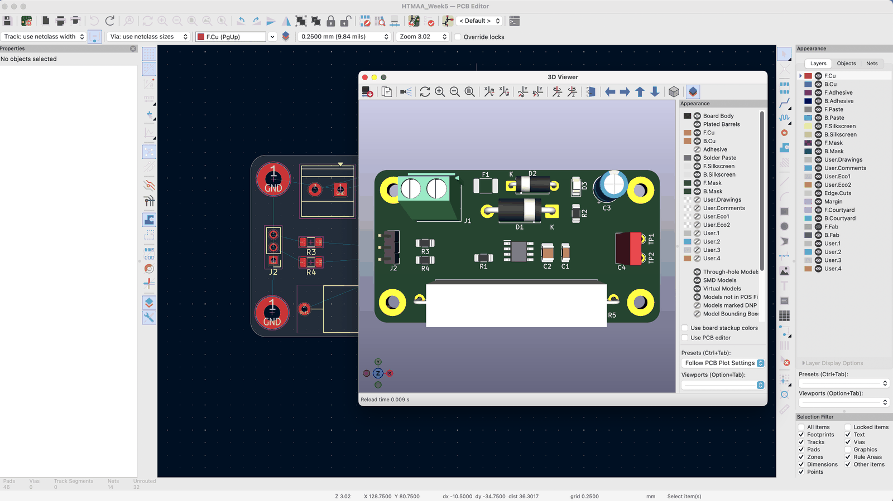This screenshot has width=893, height=501.
Task: Select the Add Filled Zone tool
Action: (785, 147)
